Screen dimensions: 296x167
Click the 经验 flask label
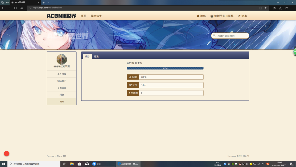pyautogui.click(x=133, y=77)
